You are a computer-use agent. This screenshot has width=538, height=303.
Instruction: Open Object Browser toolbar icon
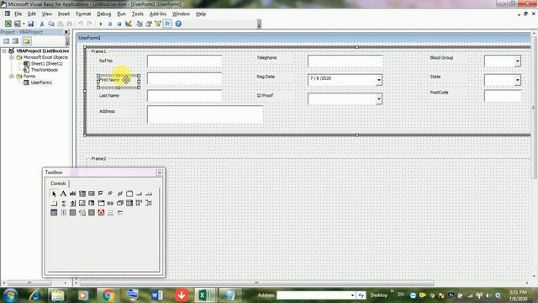[x=158, y=24]
